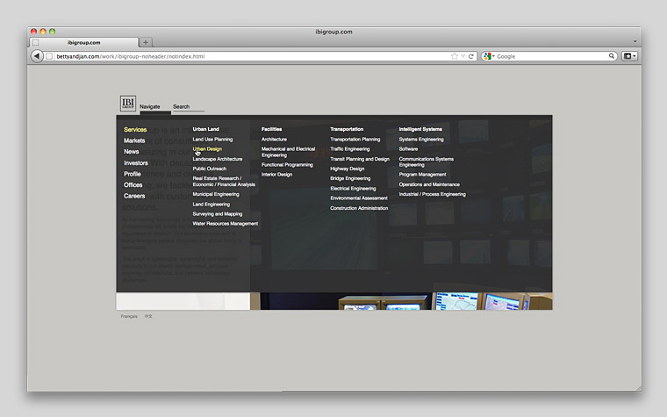Screen dimensions: 667x417
Task: Open the Urban Design link
Action: 207,149
